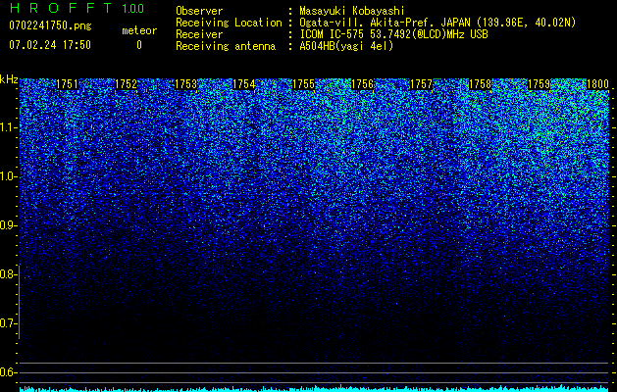This screenshot has width=617, height=392.
Task: Click the 0.6 frequency axis label
Action: (8, 372)
